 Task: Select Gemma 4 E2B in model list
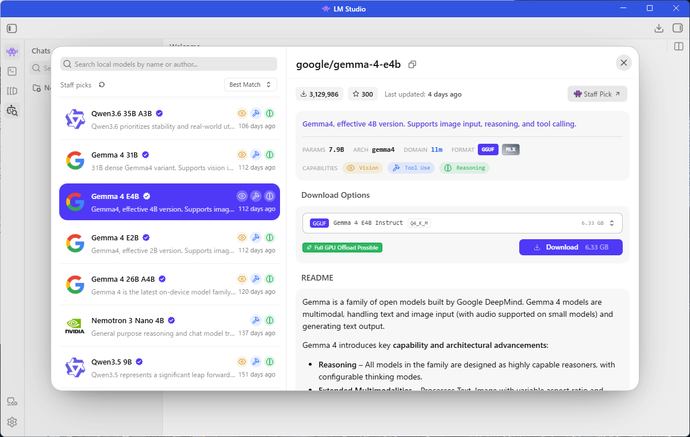tap(170, 243)
